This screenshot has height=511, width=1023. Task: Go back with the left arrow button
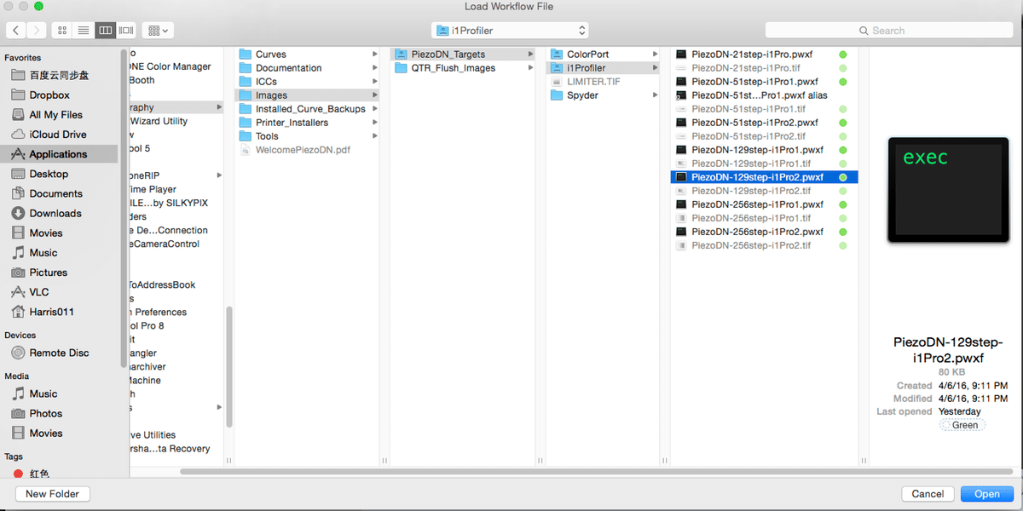(16, 30)
